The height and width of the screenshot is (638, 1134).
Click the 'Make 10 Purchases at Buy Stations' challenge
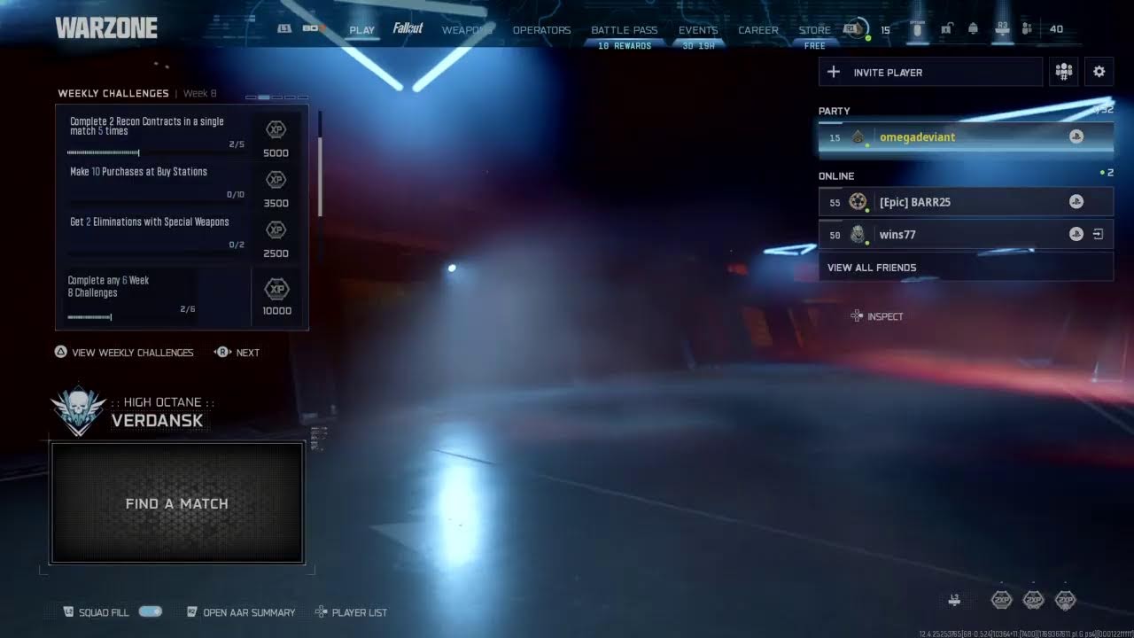tap(138, 172)
